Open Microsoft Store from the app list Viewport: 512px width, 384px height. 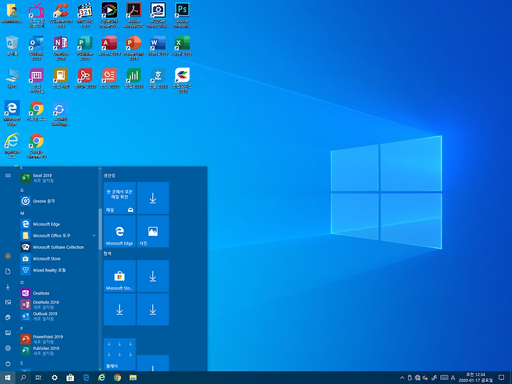coord(58,259)
